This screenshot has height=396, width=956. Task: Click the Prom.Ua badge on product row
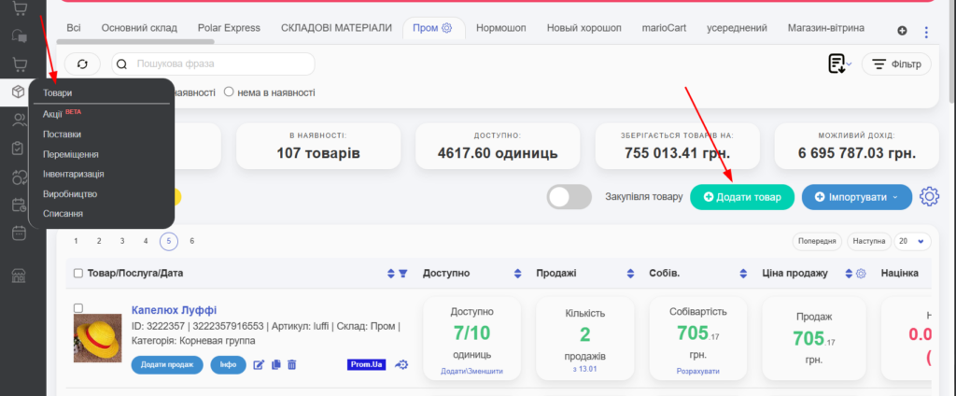(366, 364)
